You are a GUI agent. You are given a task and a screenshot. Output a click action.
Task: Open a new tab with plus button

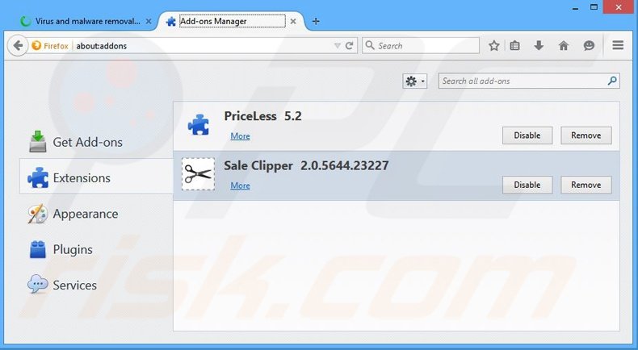pos(316,21)
